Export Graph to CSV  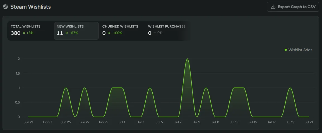pos(293,7)
